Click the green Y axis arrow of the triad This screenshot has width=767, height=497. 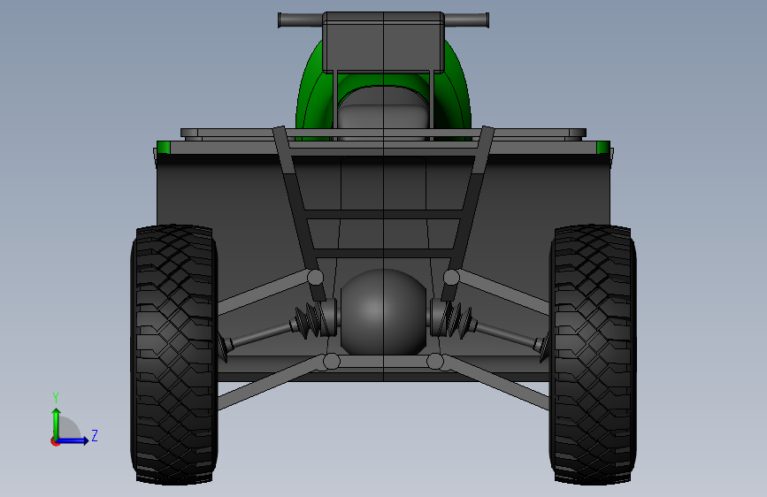(57, 423)
